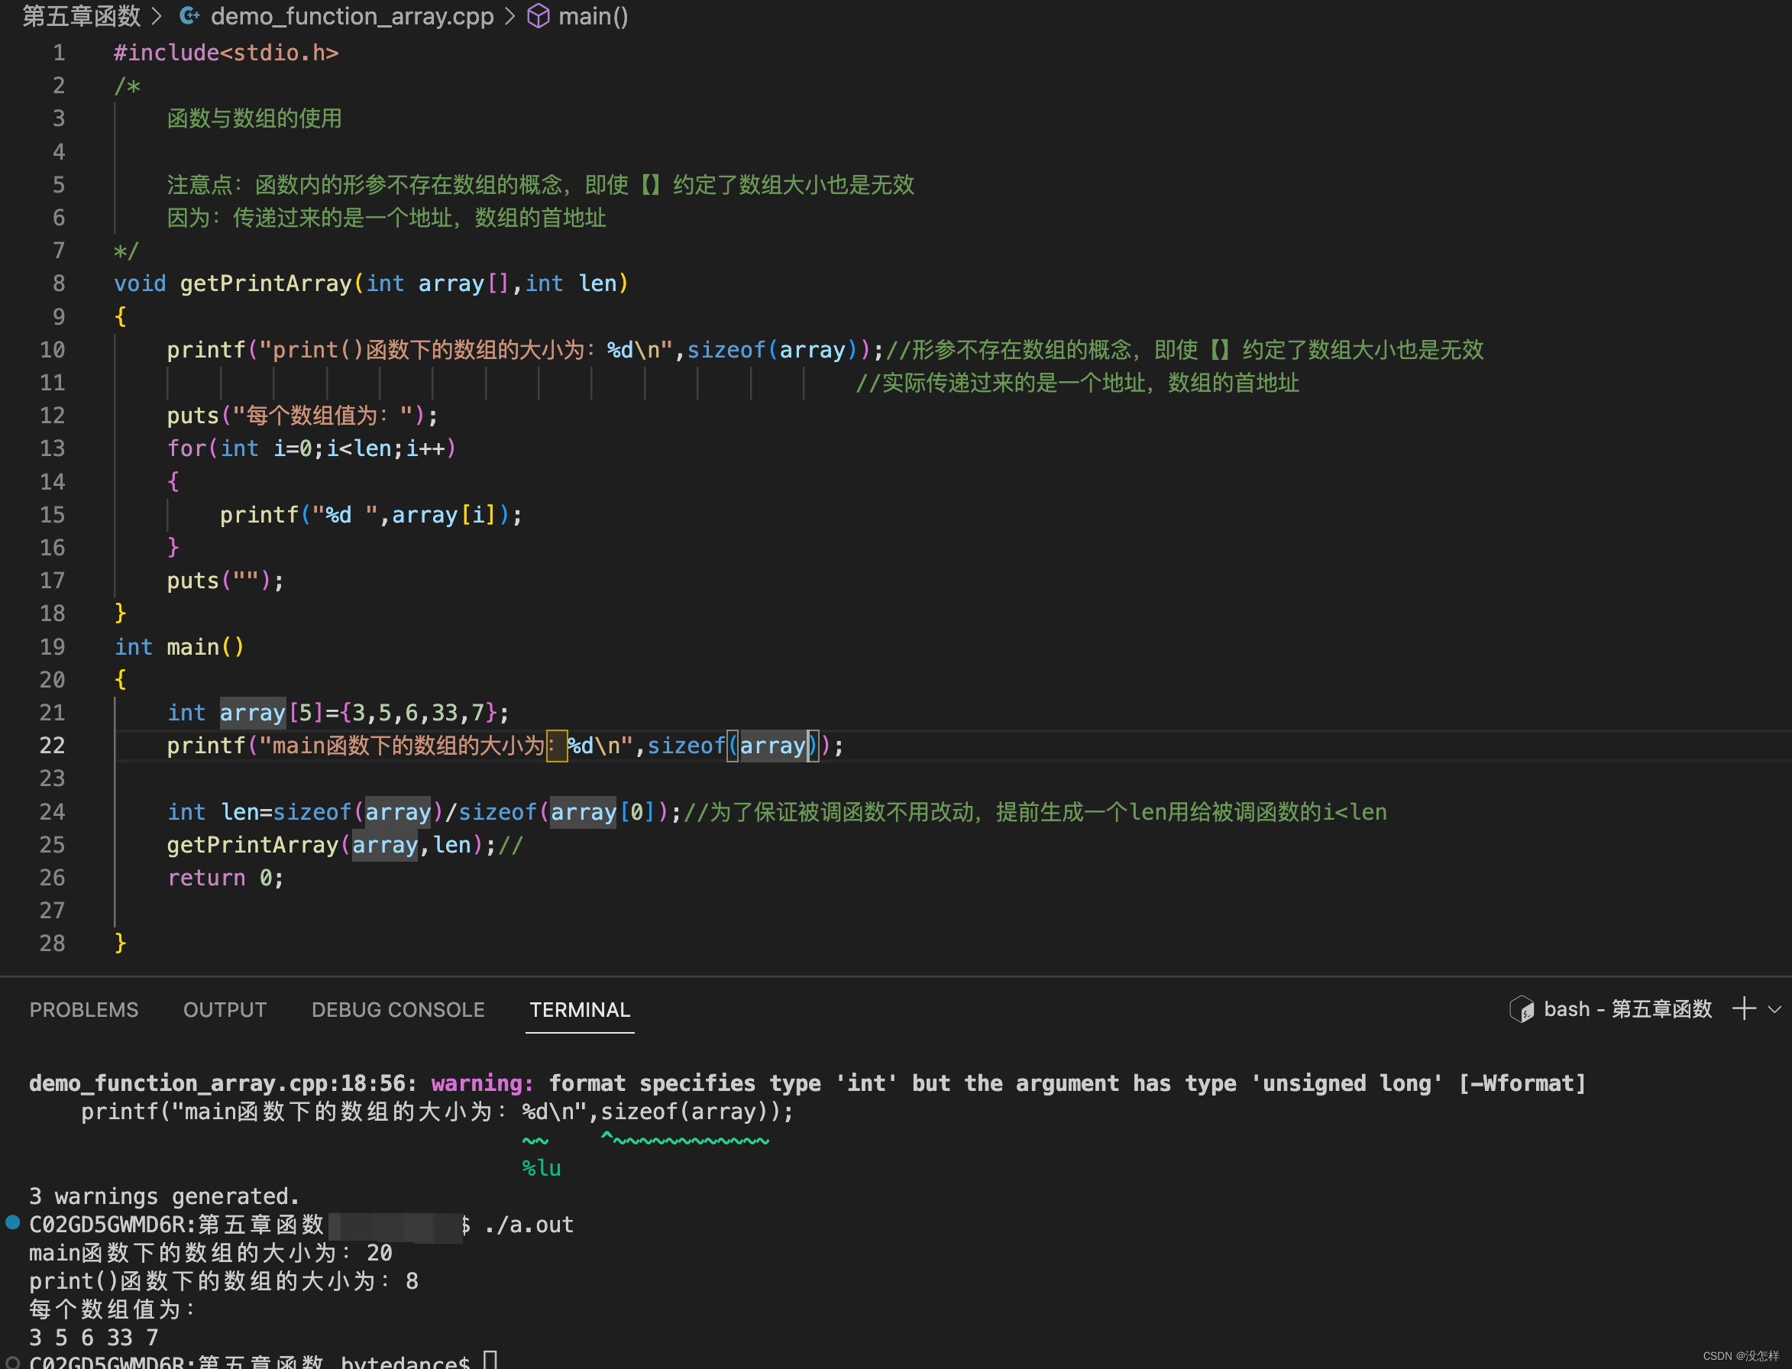Click the bash - 第五章函数 terminal label
Image resolution: width=1792 pixels, height=1369 pixels.
[x=1627, y=1009]
